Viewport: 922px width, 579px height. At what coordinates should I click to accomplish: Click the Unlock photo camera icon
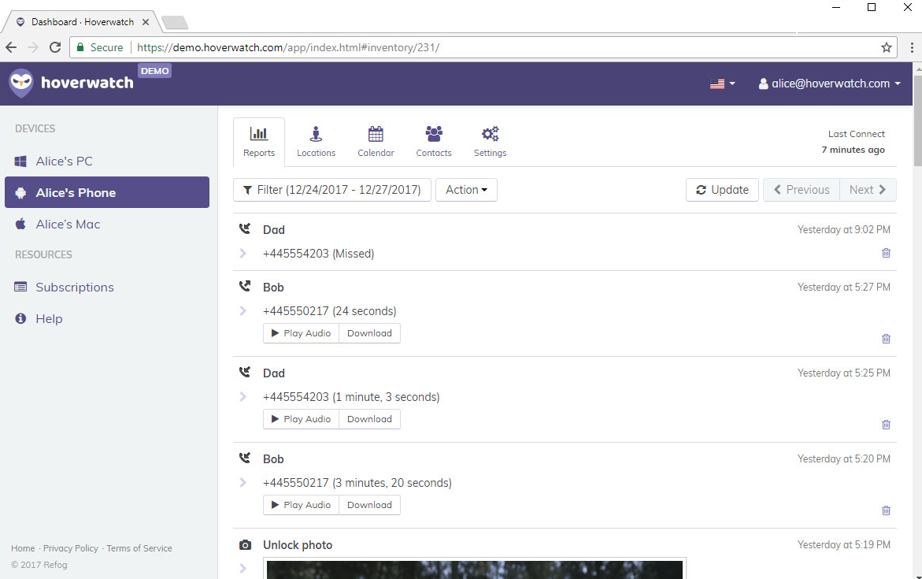[245, 545]
